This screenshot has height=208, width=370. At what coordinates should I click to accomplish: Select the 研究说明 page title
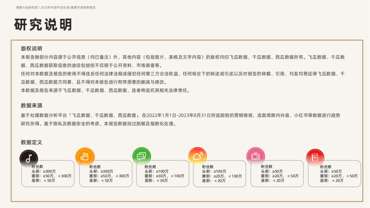[43, 25]
